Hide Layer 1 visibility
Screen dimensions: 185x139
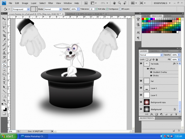coord(141,88)
